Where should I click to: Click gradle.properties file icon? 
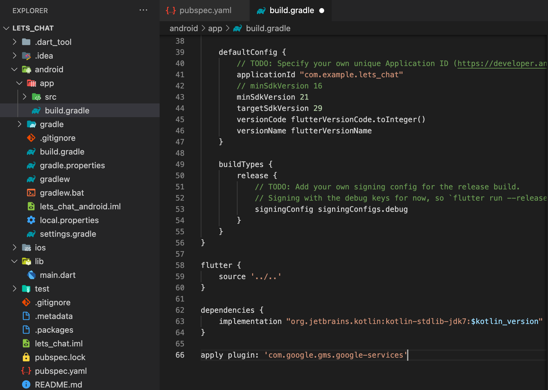coord(31,165)
